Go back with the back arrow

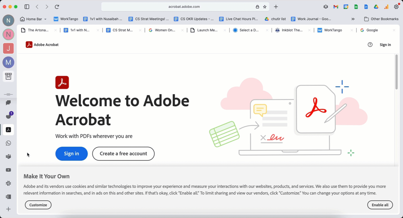[37, 7]
